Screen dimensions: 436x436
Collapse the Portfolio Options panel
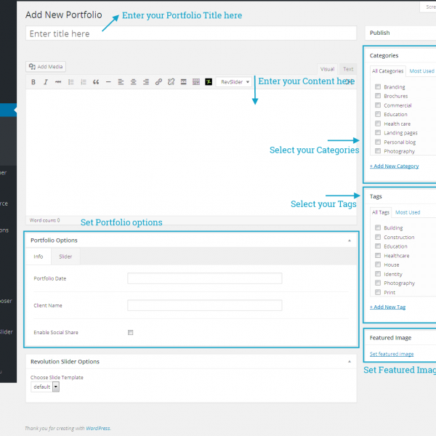pyautogui.click(x=349, y=240)
